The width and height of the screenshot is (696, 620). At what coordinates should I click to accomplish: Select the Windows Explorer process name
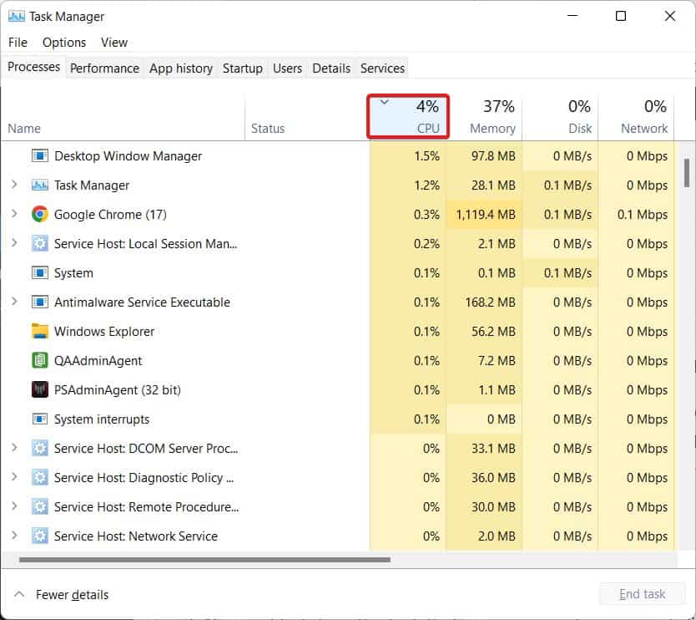(104, 332)
